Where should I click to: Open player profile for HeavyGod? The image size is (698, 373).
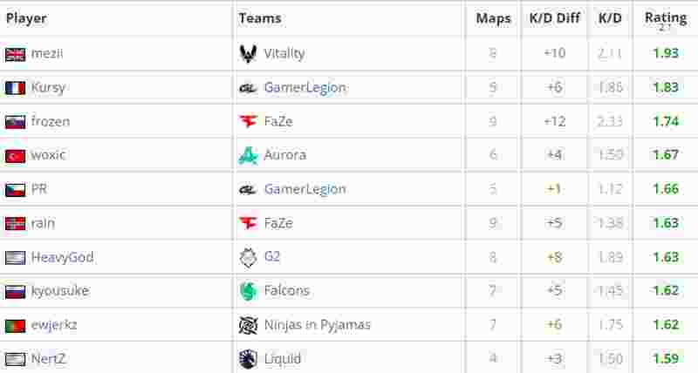[62, 257]
